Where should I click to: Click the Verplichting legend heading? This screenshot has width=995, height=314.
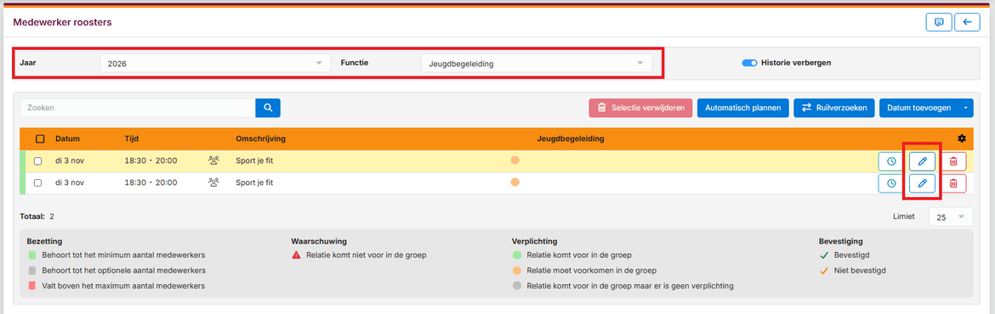[x=534, y=241]
